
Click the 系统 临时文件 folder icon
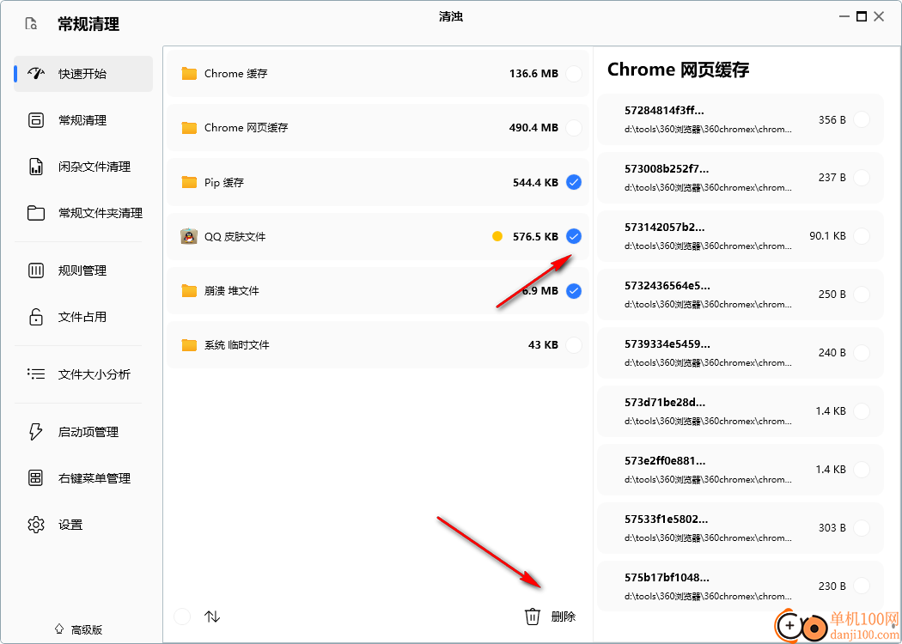(189, 345)
